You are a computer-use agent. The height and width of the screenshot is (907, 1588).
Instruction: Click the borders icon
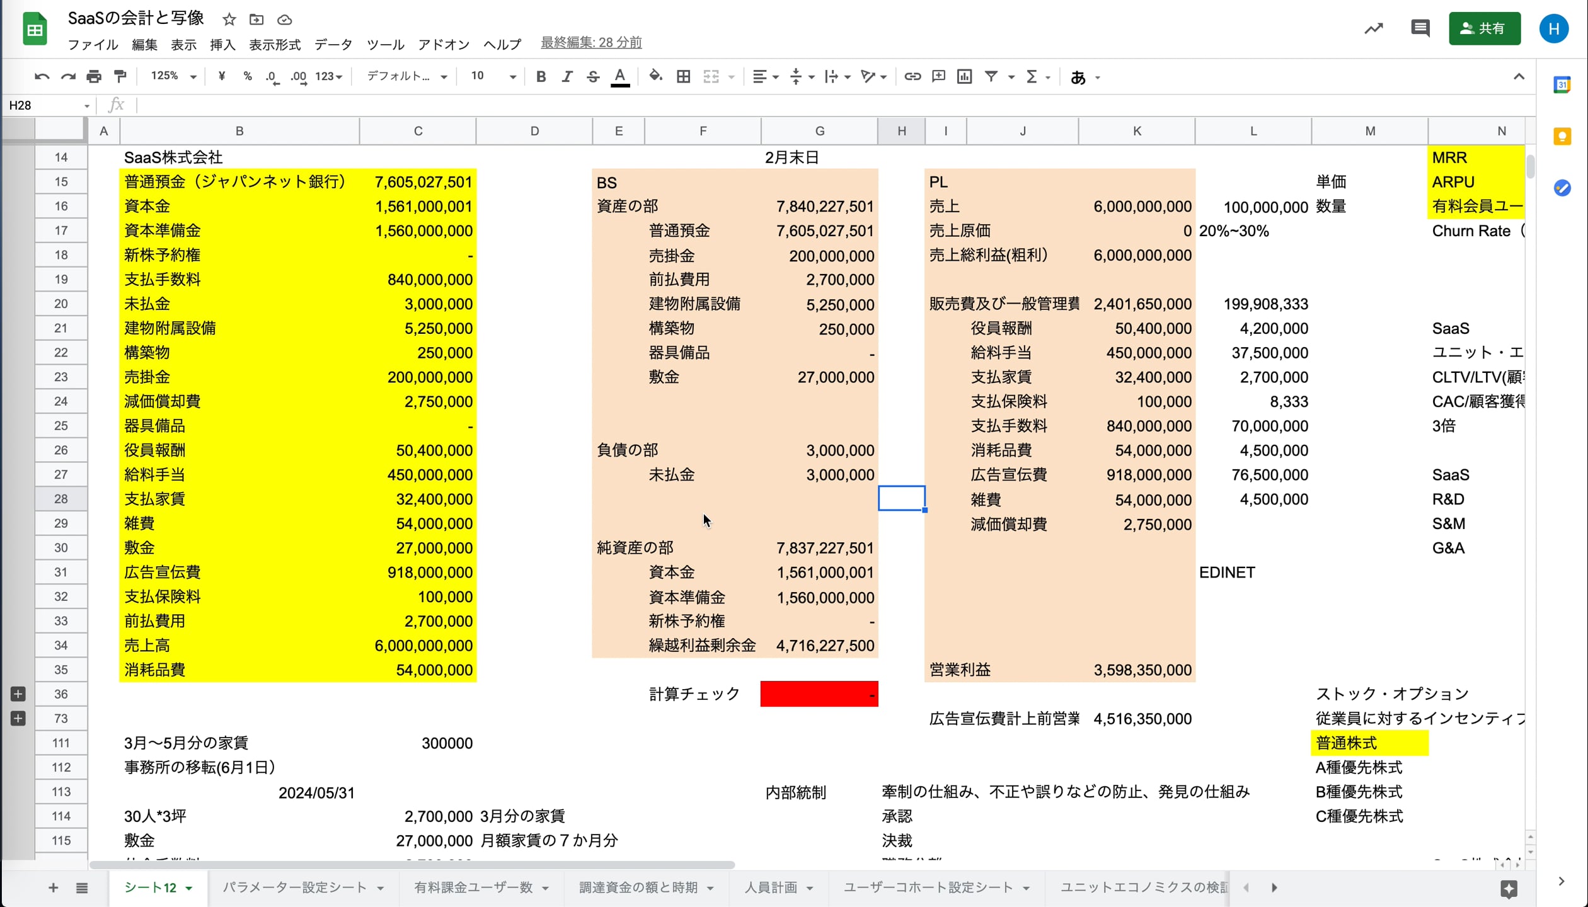point(683,77)
